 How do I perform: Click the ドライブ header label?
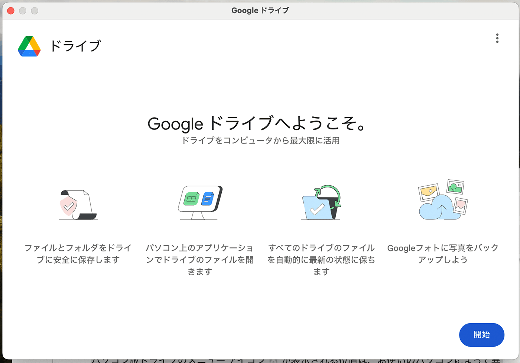coord(75,46)
